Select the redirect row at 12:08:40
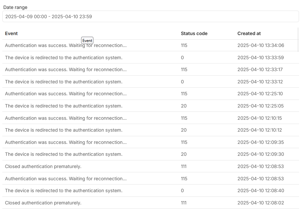 coord(151,191)
